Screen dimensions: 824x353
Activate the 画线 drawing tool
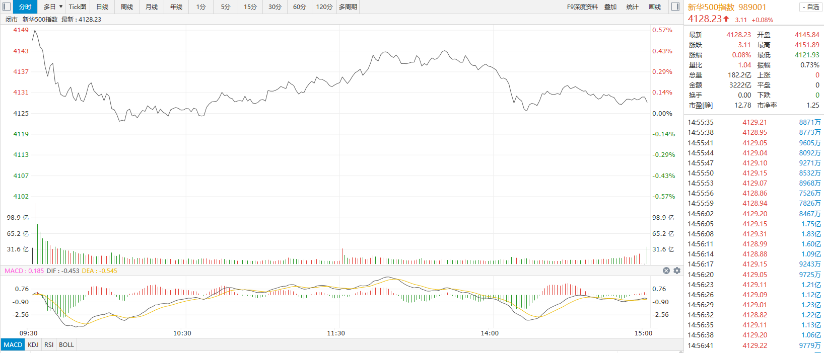[x=655, y=7]
